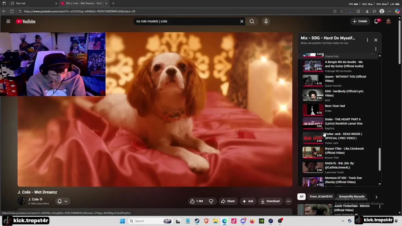The width and height of the screenshot is (402, 226).
Task: Open Firefox from the taskbar
Action: click(252, 221)
